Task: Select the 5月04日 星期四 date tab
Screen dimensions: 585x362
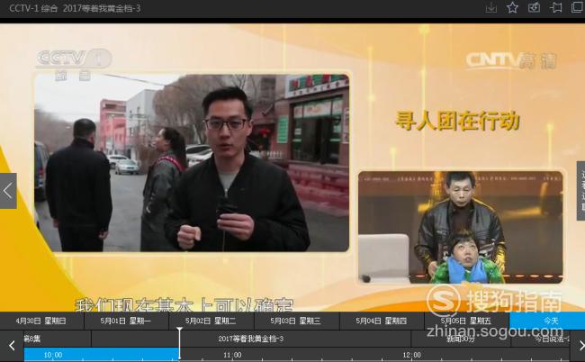Action: (x=382, y=321)
